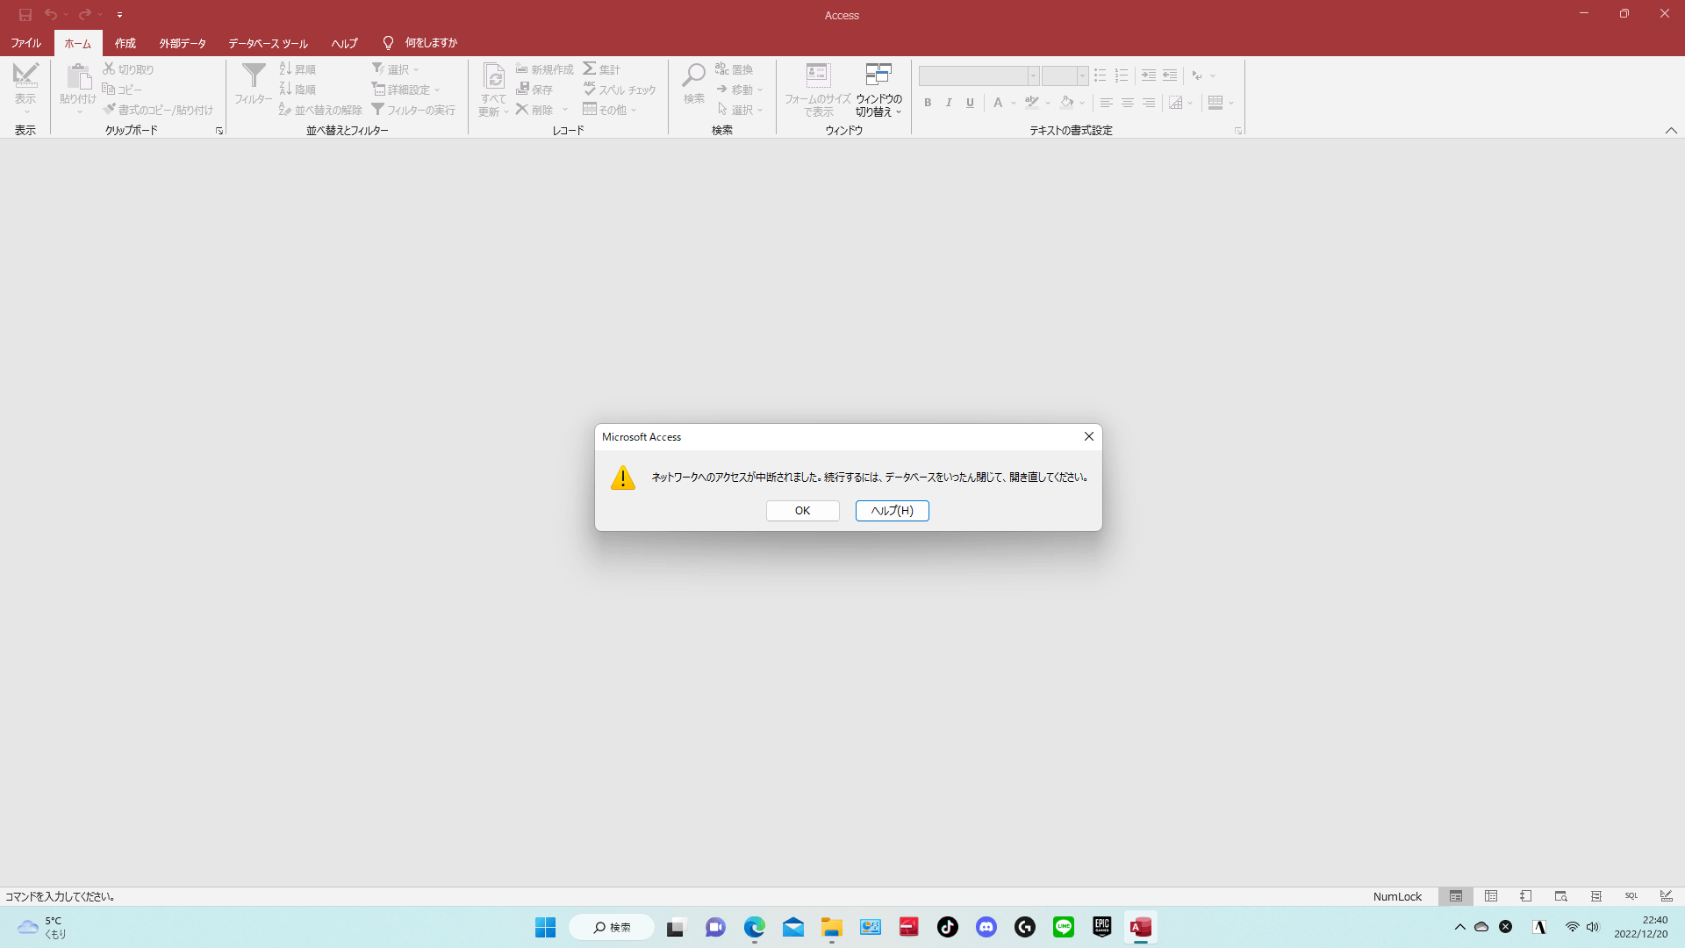Close the Microsoft Access warning dialog

pyautogui.click(x=1088, y=436)
